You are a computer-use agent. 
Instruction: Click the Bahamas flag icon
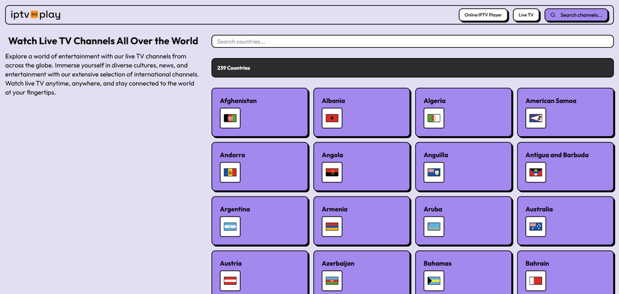434,280
